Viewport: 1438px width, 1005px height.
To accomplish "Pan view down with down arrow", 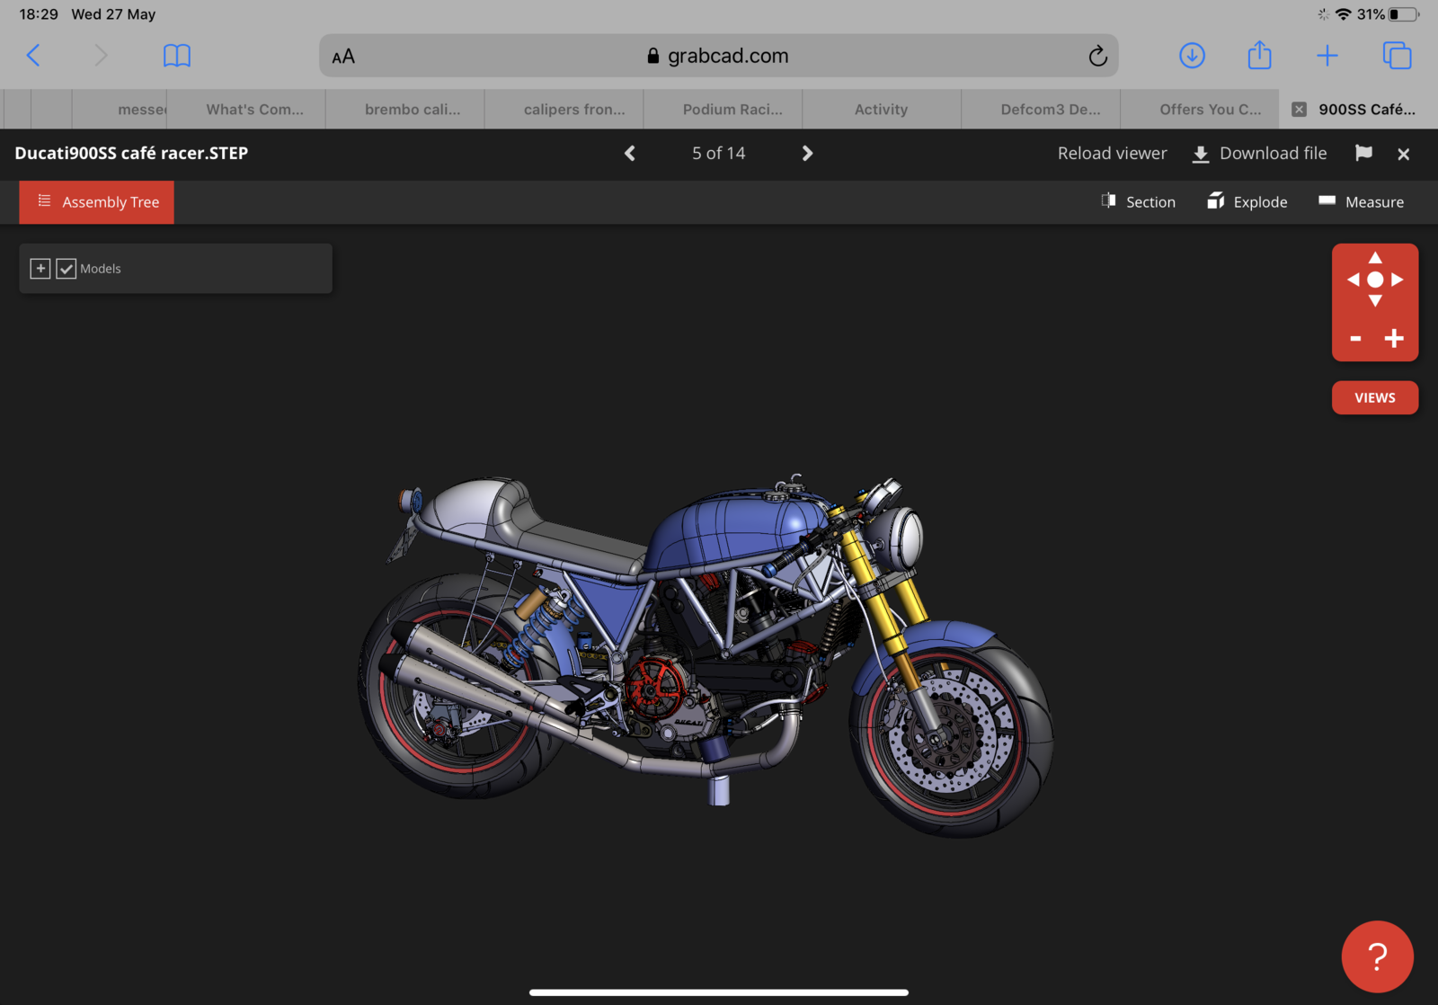I will coord(1375,301).
